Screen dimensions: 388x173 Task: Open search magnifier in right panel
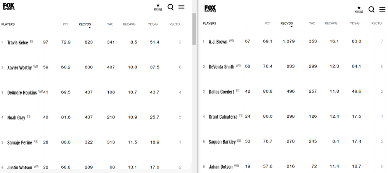371,9
